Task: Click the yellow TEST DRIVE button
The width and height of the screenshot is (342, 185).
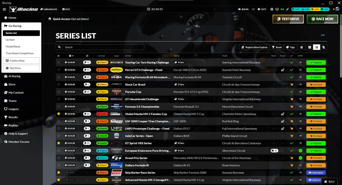Action: click(x=288, y=19)
